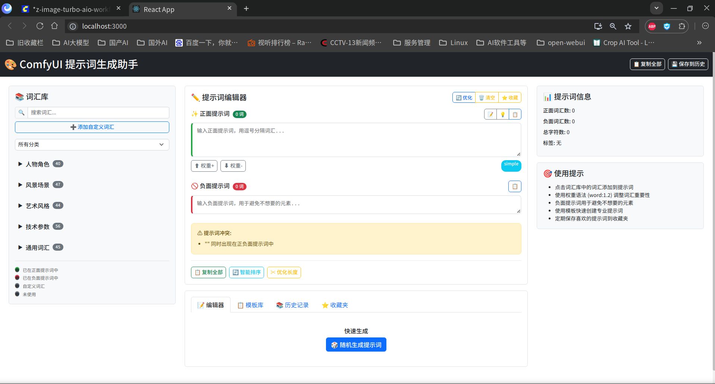This screenshot has height=384, width=715.
Task: Click the 优化长度 scissors button
Action: click(284, 272)
